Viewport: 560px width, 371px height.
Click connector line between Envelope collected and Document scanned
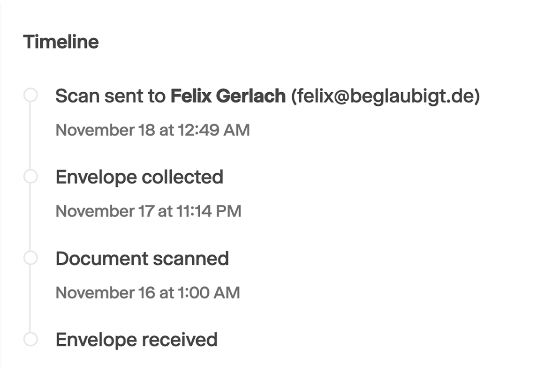30,217
